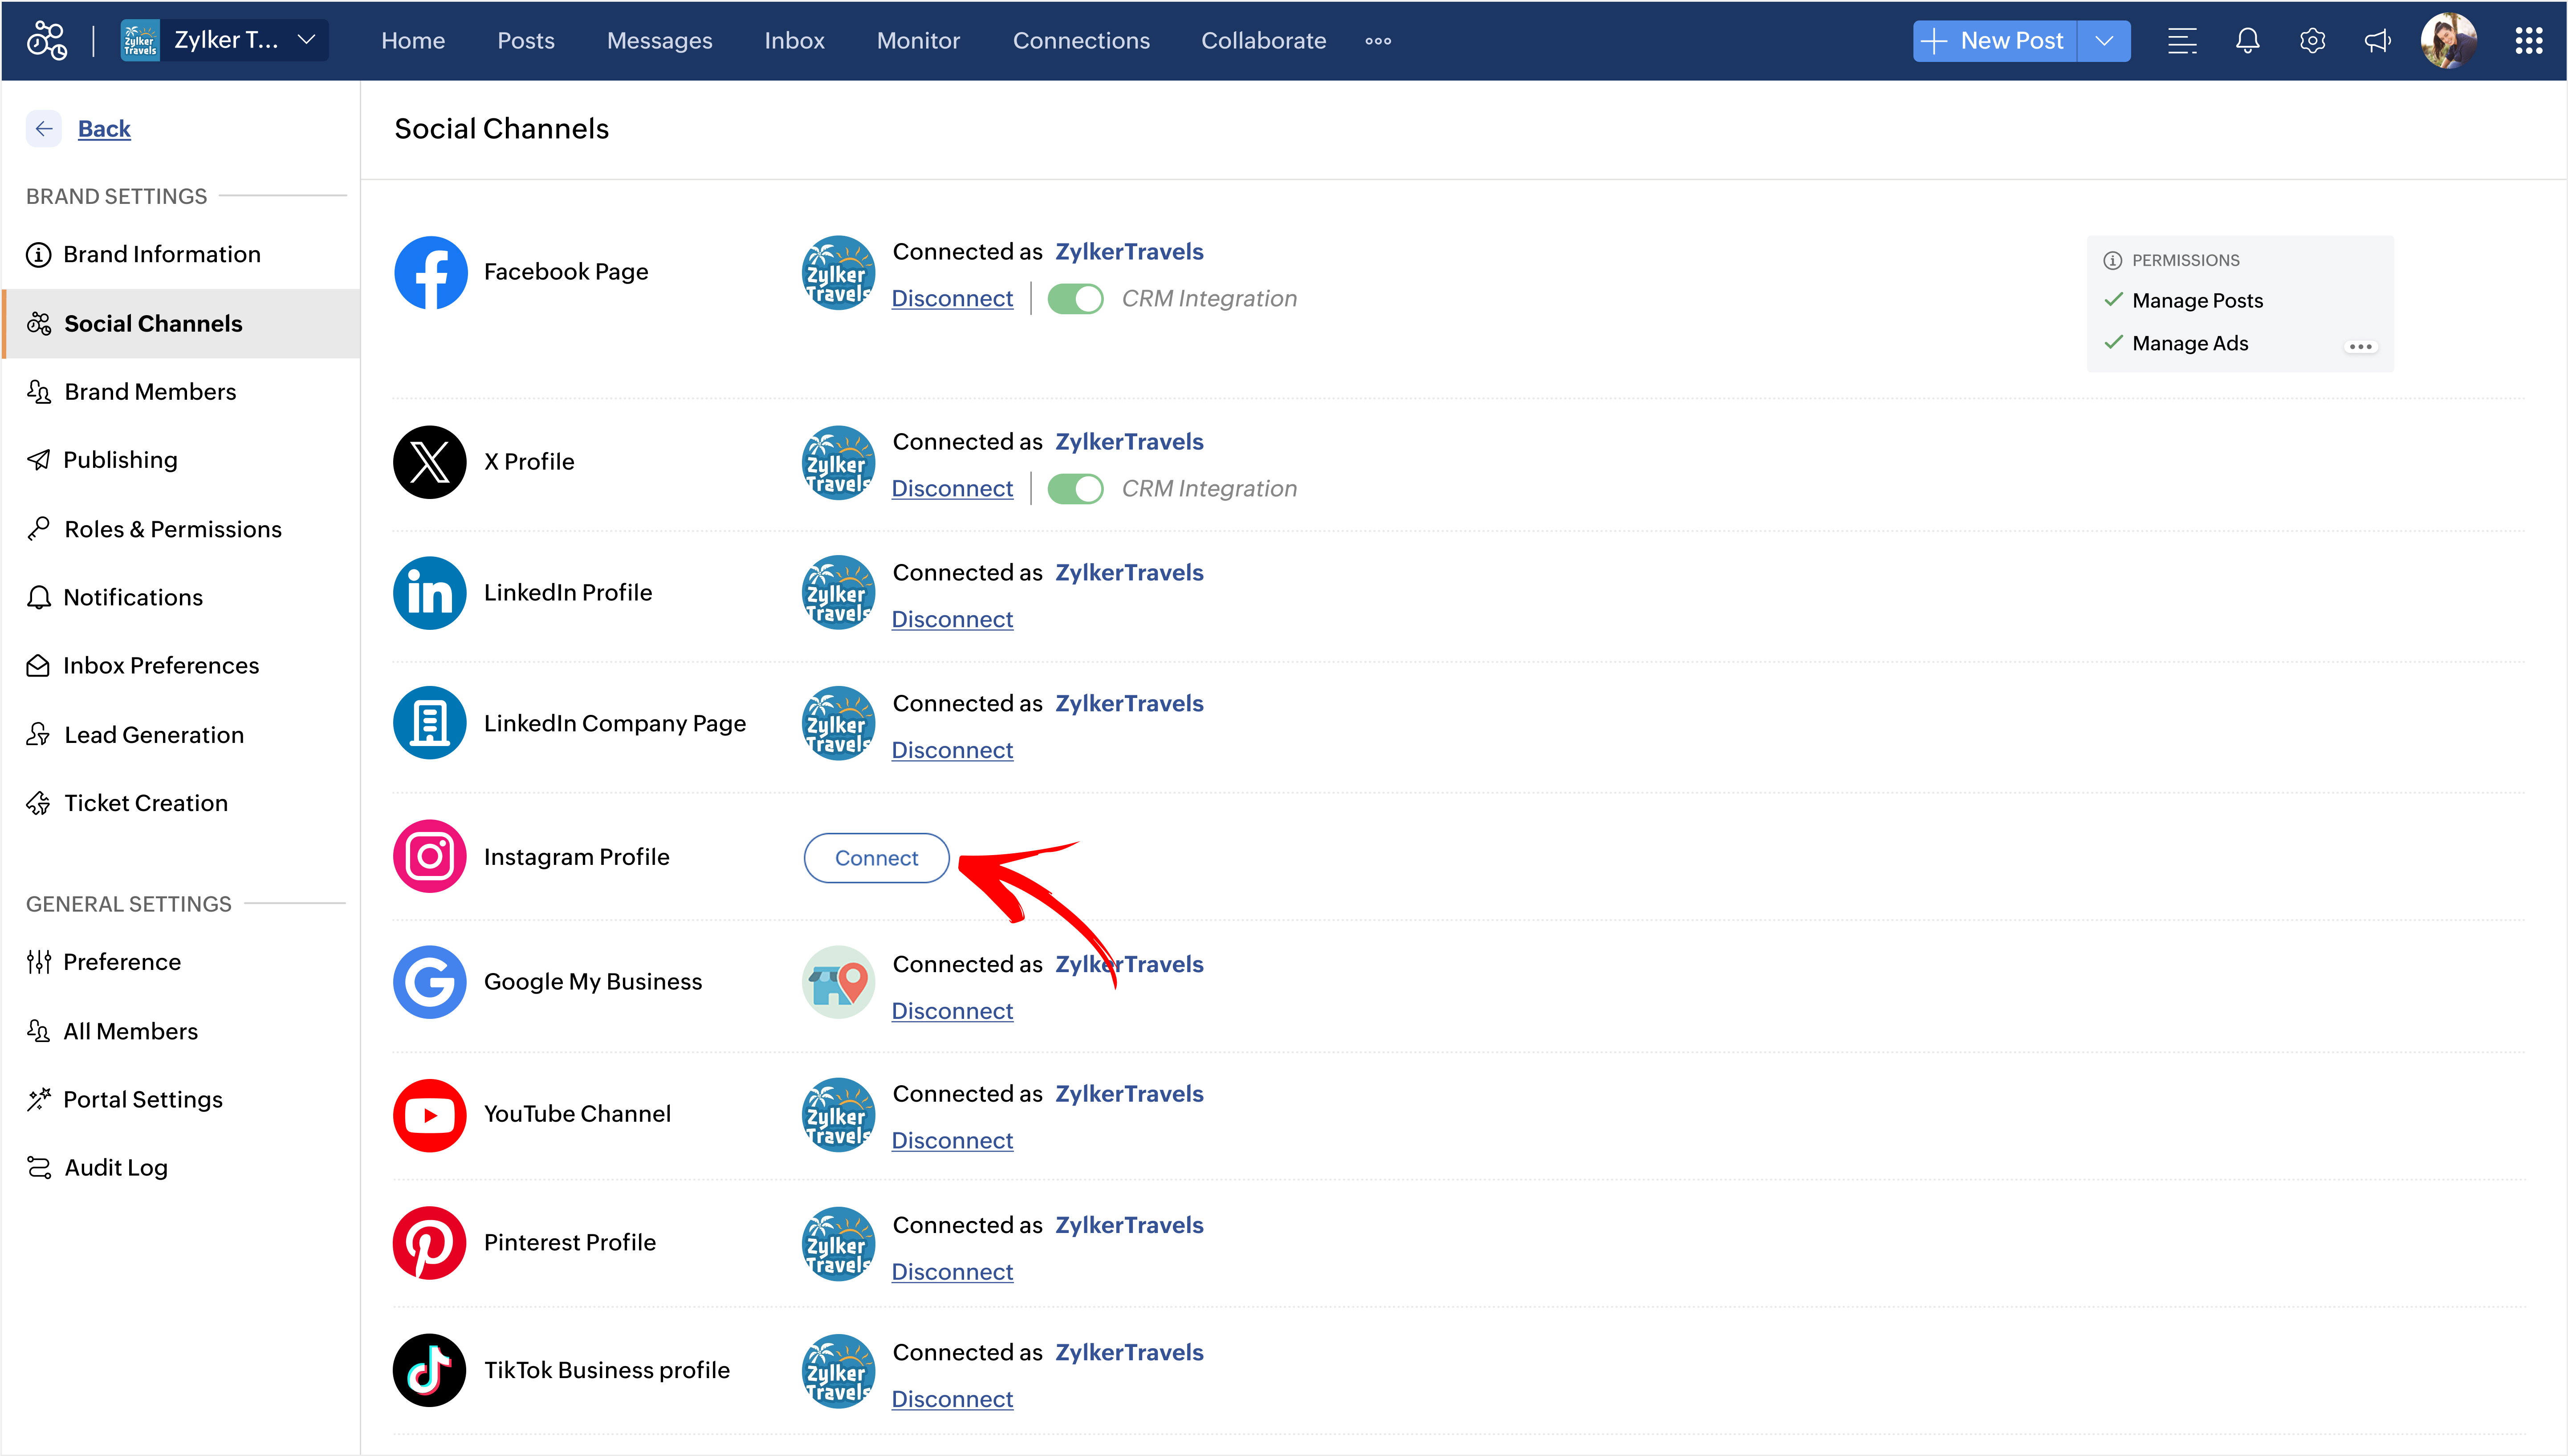Image resolution: width=2568 pixels, height=1456 pixels.
Task: Click the announcements megaphone icon
Action: [x=2377, y=41]
